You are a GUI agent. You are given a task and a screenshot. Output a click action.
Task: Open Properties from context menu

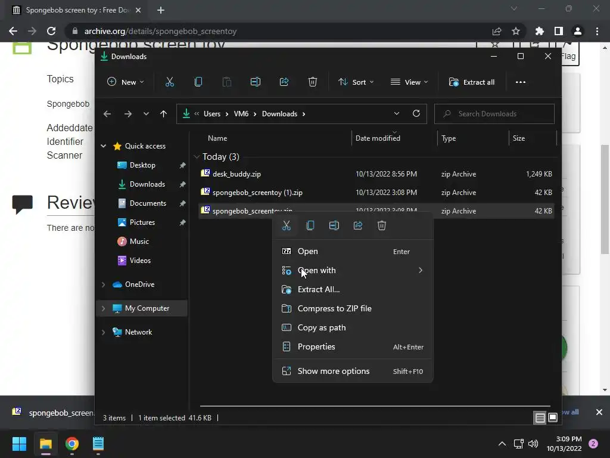[353, 346]
